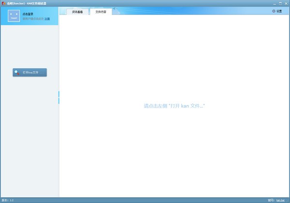Click the 注册 register link
Viewport: 290px width, 203px height.
(x=47, y=19)
